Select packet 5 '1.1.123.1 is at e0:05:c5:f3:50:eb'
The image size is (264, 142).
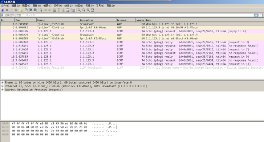tap(132, 38)
